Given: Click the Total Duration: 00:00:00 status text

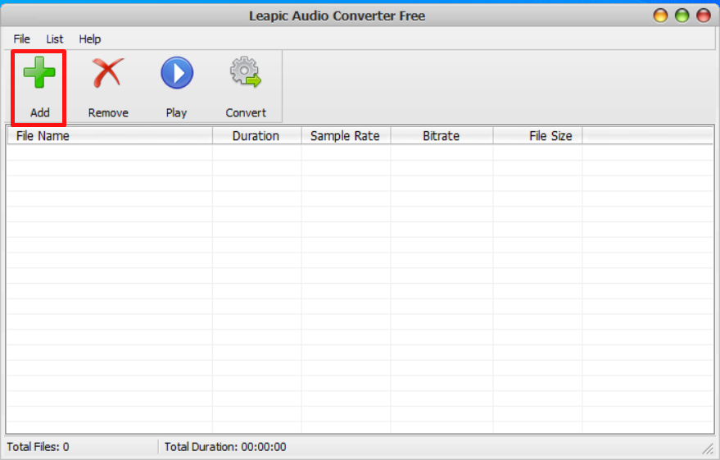Looking at the screenshot, I should coord(225,447).
